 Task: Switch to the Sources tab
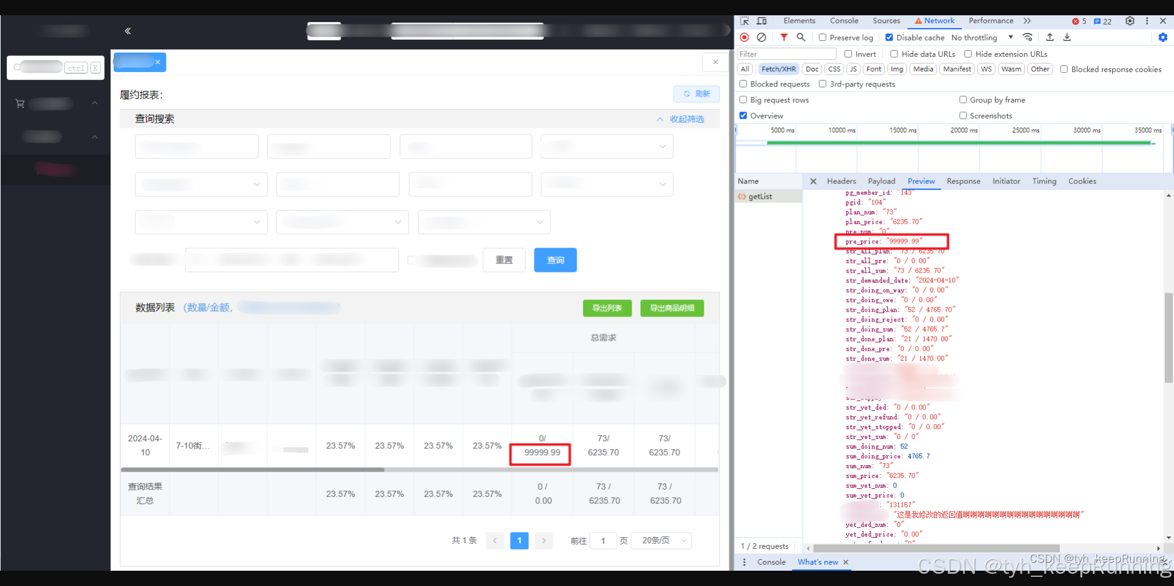click(x=886, y=21)
